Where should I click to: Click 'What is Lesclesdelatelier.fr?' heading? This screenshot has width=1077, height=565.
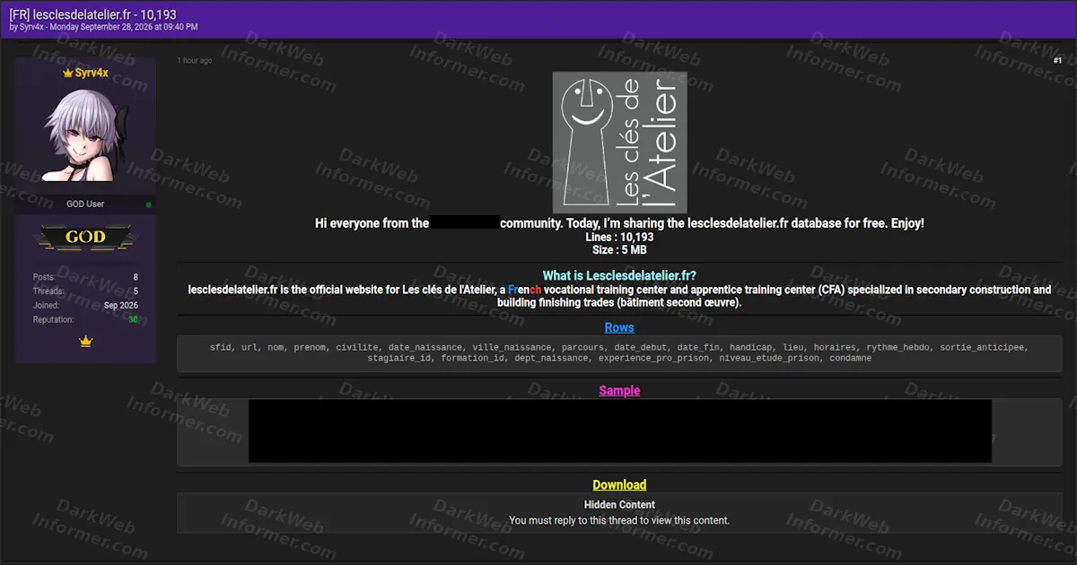point(619,275)
